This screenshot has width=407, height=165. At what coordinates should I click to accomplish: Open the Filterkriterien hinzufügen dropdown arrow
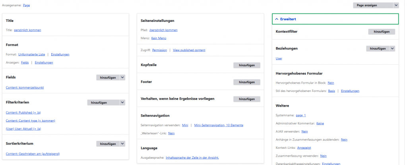click(x=122, y=103)
